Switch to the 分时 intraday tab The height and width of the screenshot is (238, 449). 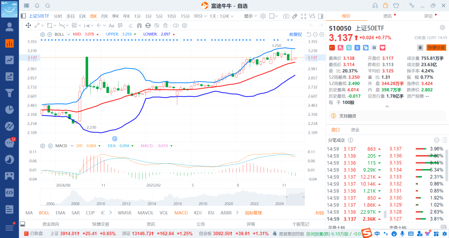(x=58, y=16)
